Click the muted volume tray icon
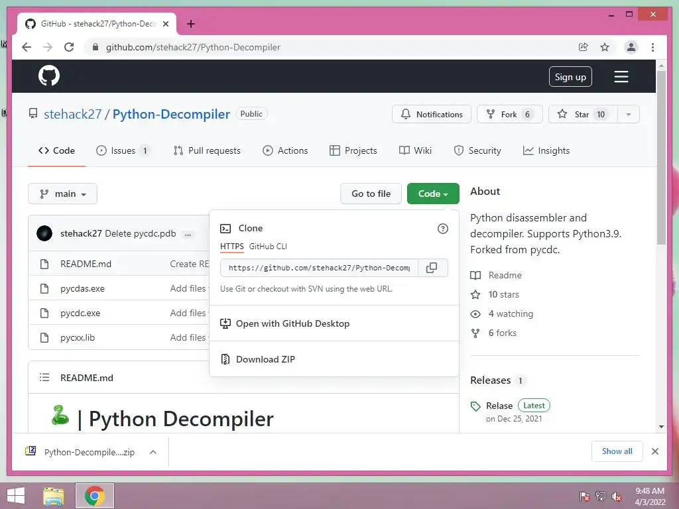This screenshot has height=509, width=679. pyautogui.click(x=616, y=496)
